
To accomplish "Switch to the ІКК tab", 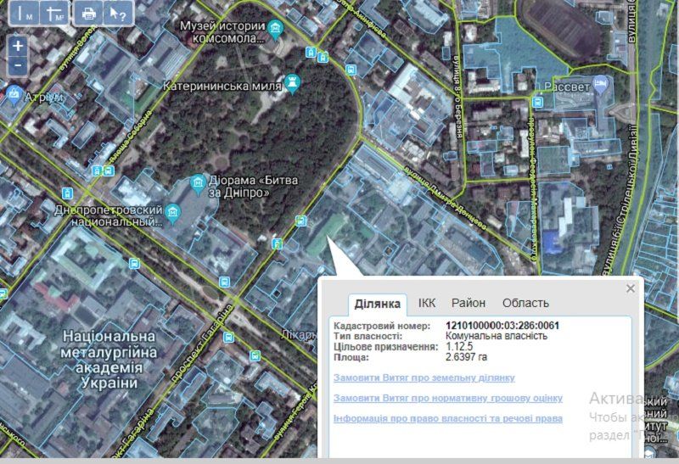I will pyautogui.click(x=427, y=303).
